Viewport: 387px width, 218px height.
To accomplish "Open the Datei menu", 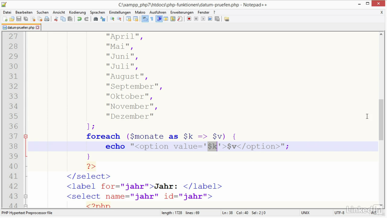I will tap(7, 12).
